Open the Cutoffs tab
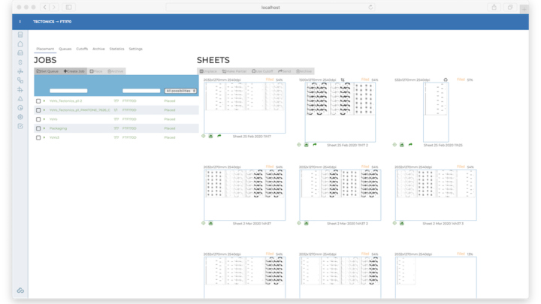Viewport: 541px width, 304px height. pos(82,49)
